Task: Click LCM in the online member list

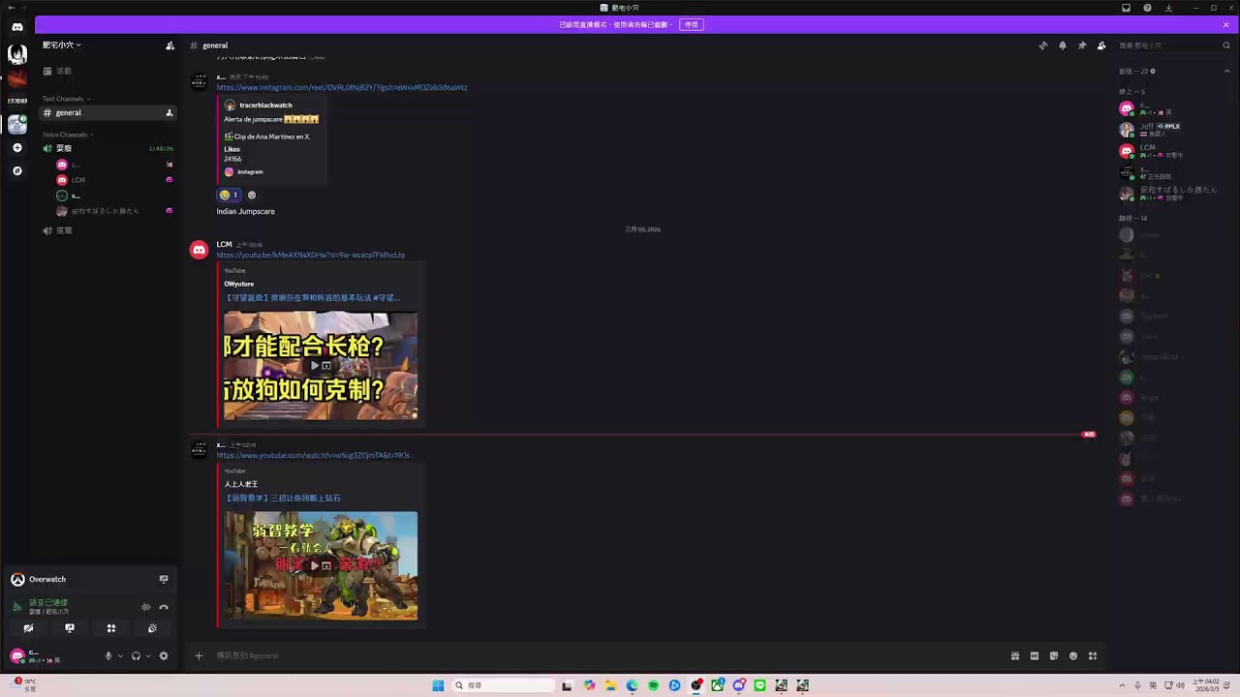Action: [x=1175, y=151]
